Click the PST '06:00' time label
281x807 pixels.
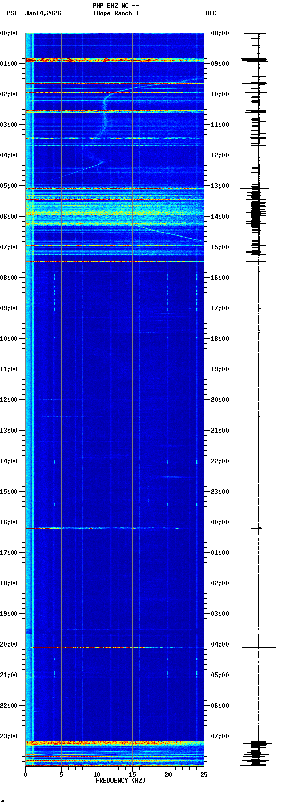click(9, 217)
